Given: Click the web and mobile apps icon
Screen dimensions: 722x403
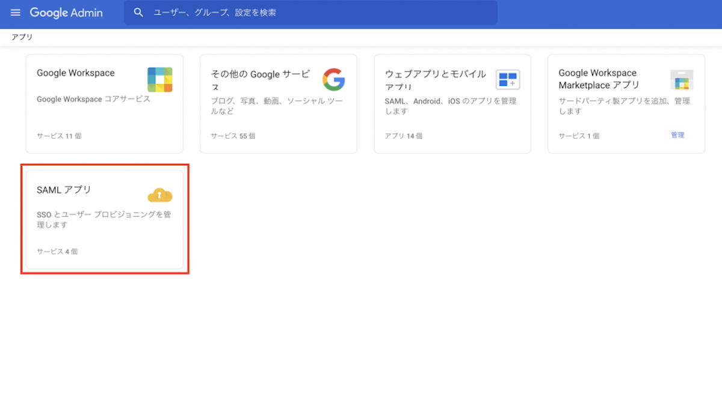Looking at the screenshot, I should (508, 79).
